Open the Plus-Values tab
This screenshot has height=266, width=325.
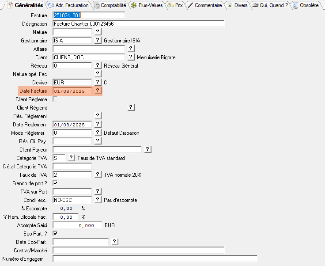coord(147,5)
